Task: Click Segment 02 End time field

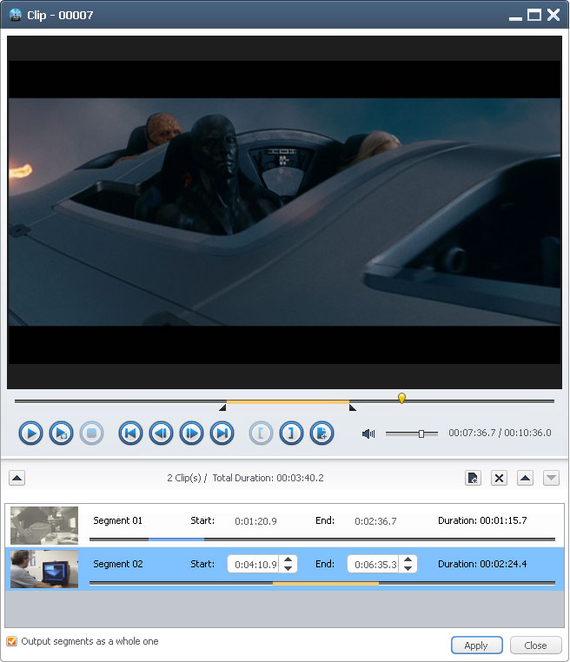Action: coord(374,564)
